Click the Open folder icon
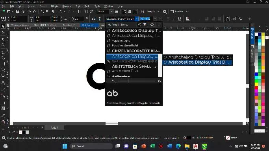Screen dimensions: 269x151 point(9,11)
